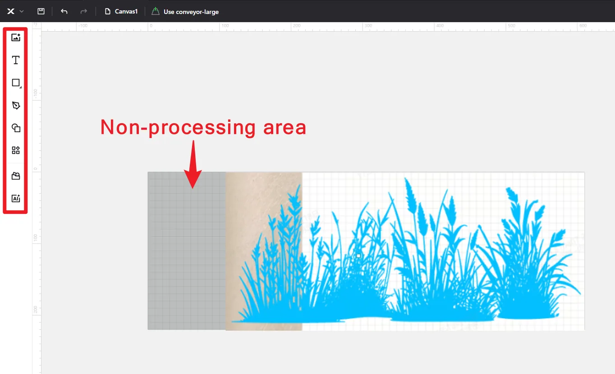The height and width of the screenshot is (374, 615).
Task: Select the Rectangle shape tool
Action: [x=16, y=83]
